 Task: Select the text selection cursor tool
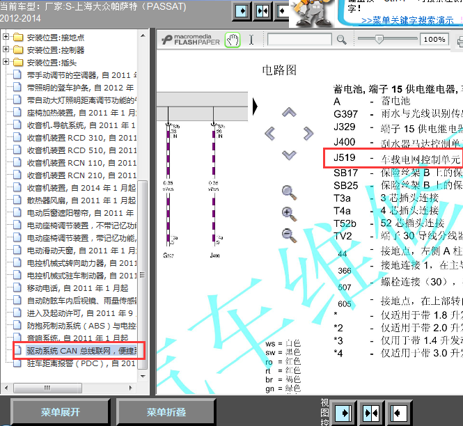tap(251, 40)
